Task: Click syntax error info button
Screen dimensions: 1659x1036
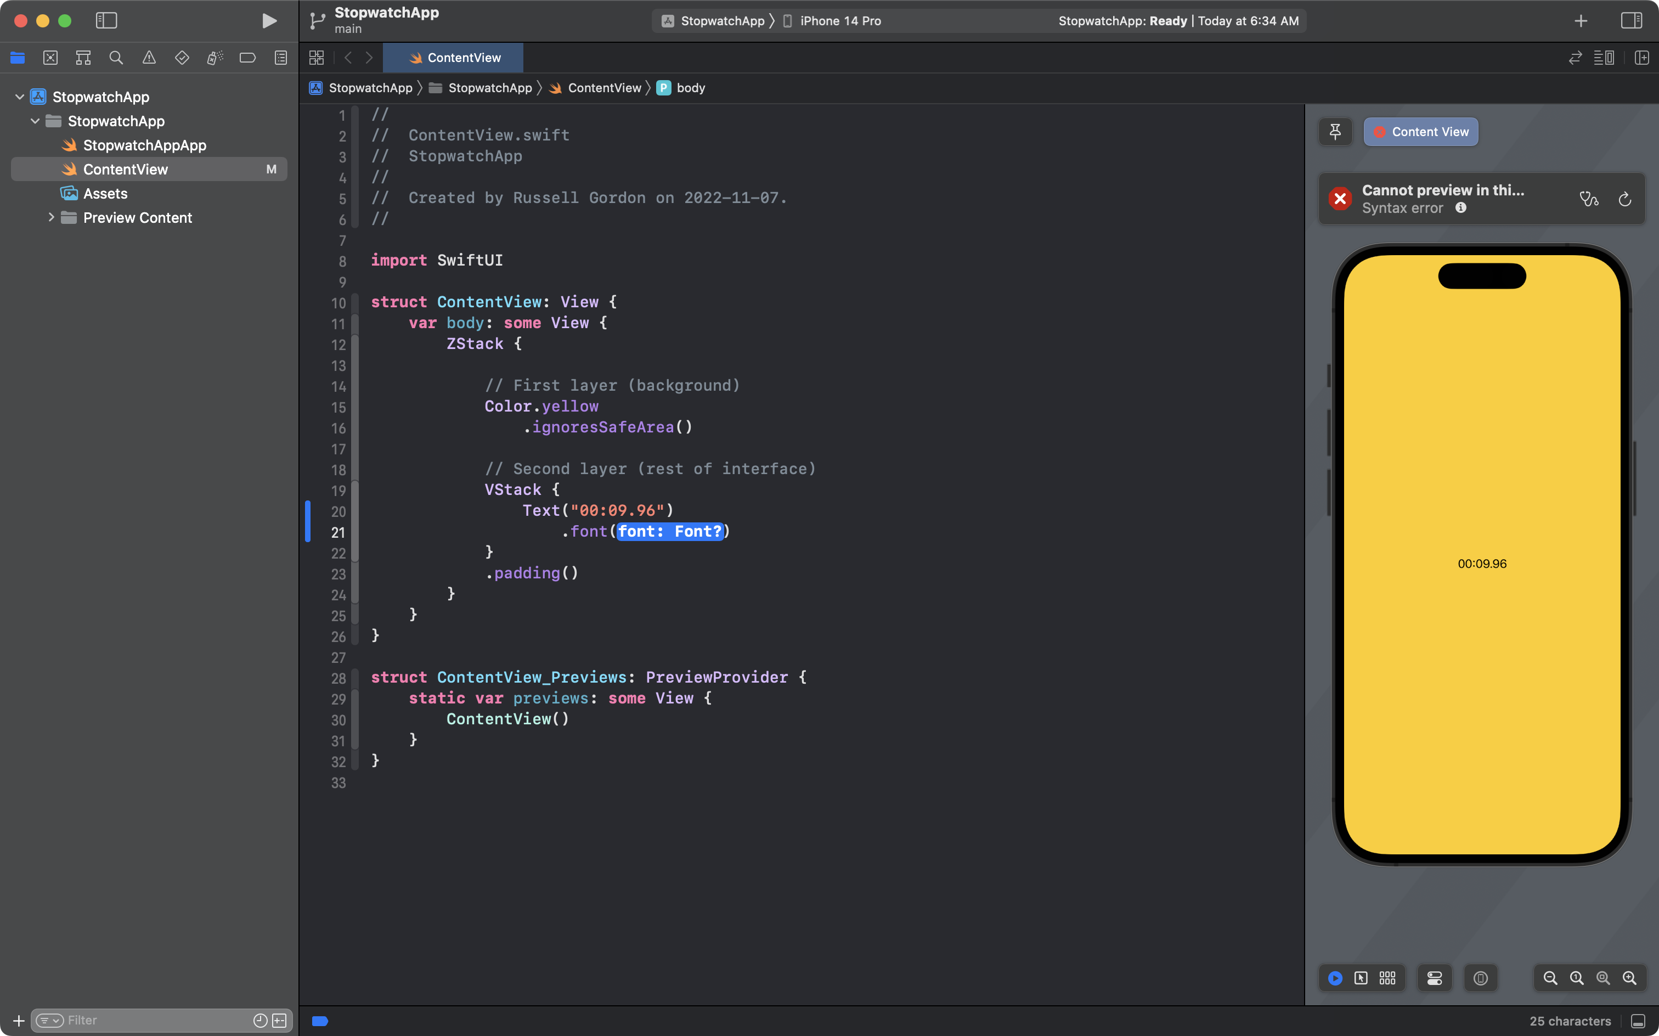Action: [x=1461, y=207]
